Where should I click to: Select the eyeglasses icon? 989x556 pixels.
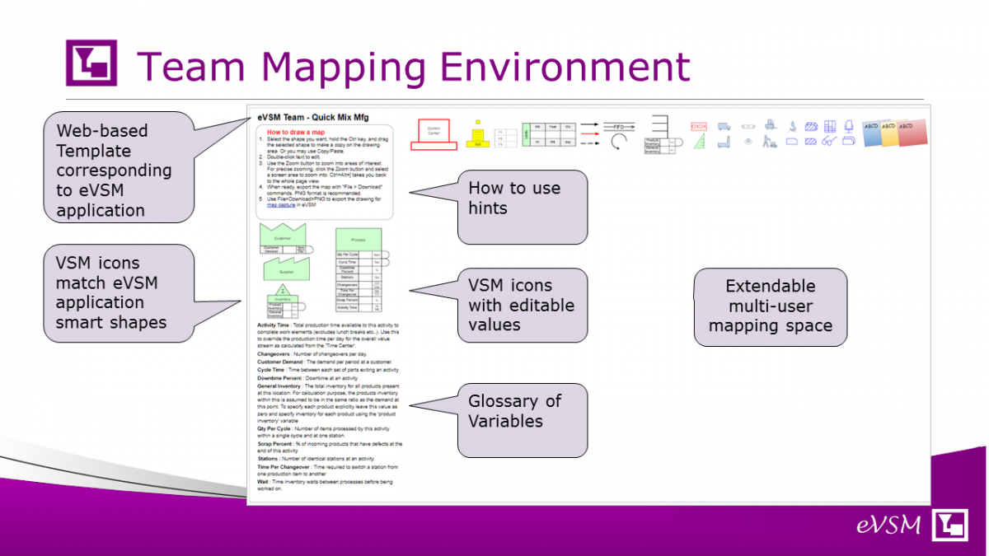[x=830, y=142]
